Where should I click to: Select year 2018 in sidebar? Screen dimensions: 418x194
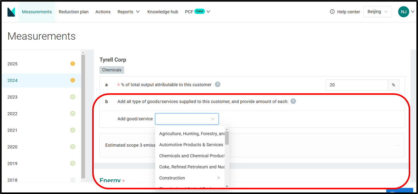[x=41, y=180]
